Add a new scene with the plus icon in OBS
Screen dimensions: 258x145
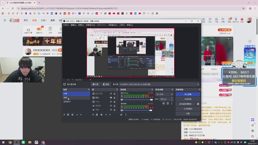(64, 115)
